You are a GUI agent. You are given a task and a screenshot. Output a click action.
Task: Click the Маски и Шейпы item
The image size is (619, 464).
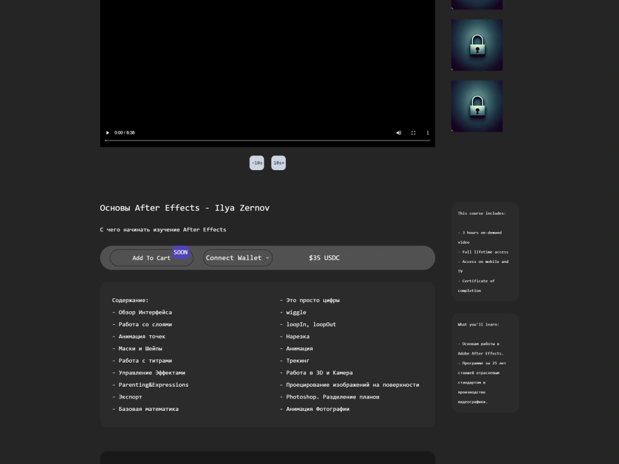point(137,349)
